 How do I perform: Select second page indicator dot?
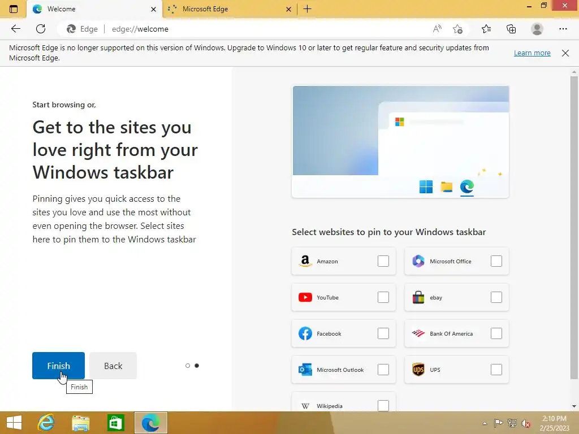coord(197,366)
